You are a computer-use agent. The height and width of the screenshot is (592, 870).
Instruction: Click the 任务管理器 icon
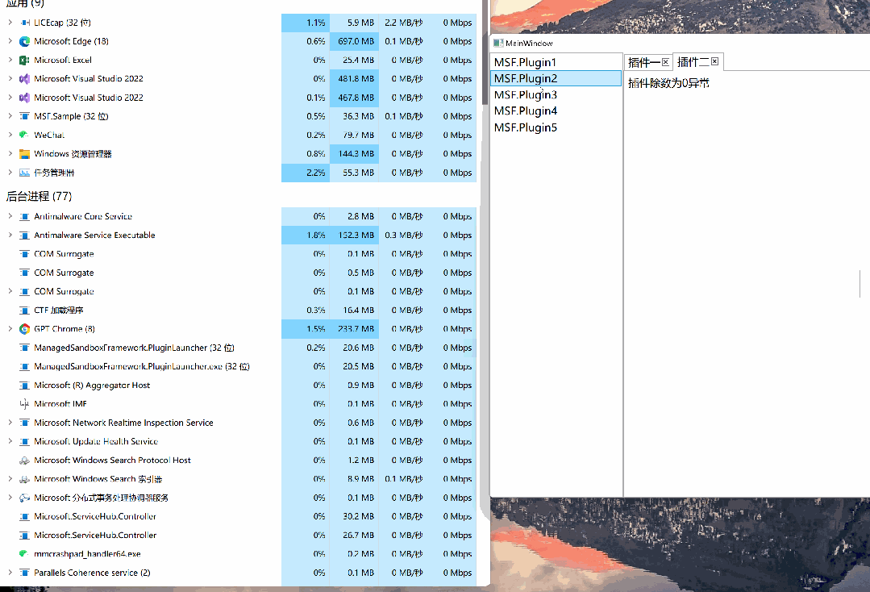click(24, 173)
